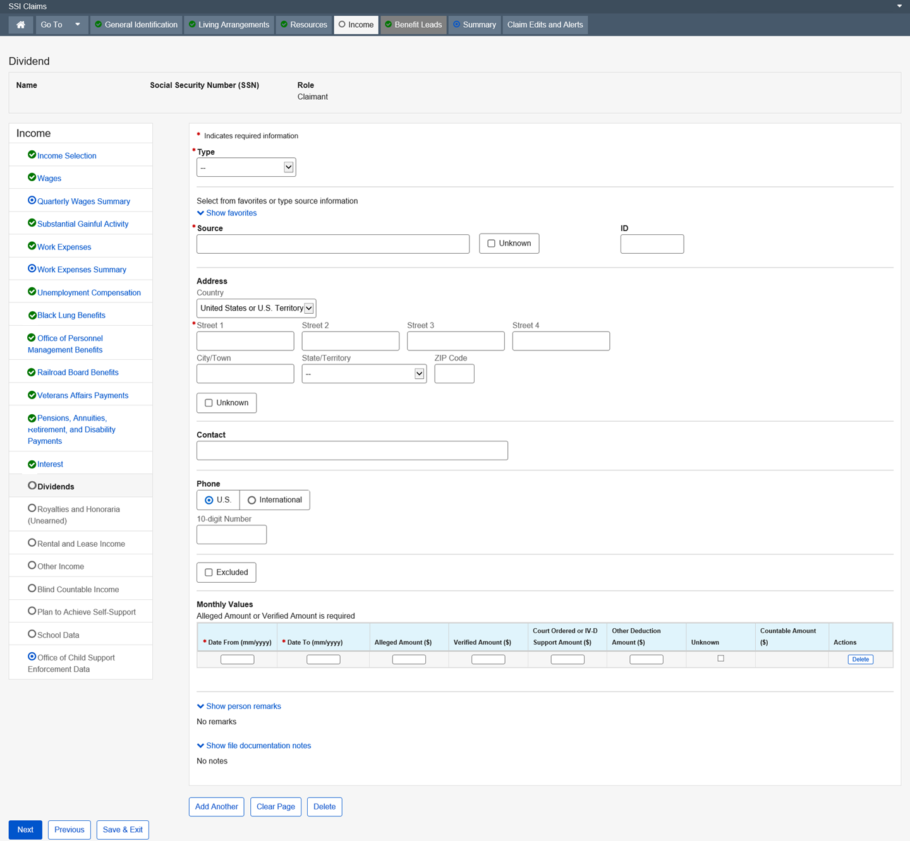Click checkmark icon beside Black Lung Benefits
910x841 pixels.
[32, 315]
